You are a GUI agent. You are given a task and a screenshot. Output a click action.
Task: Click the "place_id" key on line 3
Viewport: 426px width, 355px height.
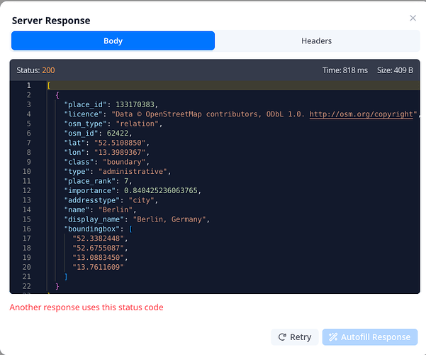coord(85,104)
